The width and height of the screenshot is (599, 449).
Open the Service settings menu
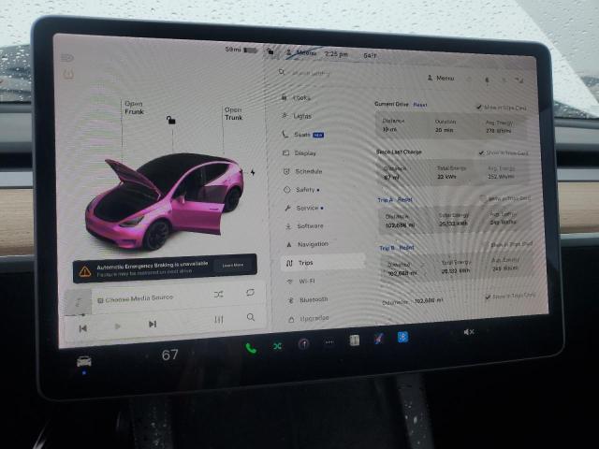pyautogui.click(x=304, y=208)
